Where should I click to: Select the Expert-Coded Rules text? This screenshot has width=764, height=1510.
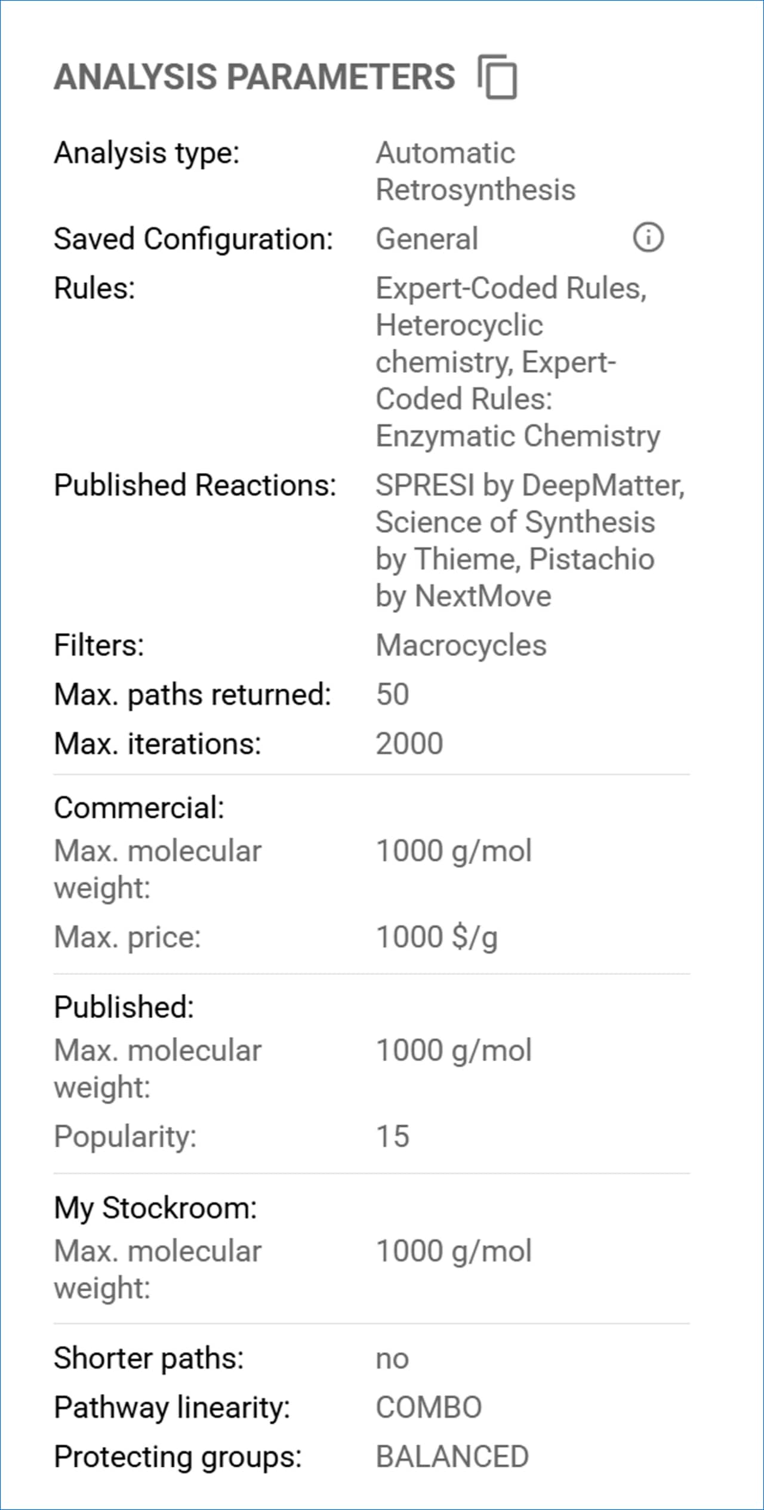[511, 288]
